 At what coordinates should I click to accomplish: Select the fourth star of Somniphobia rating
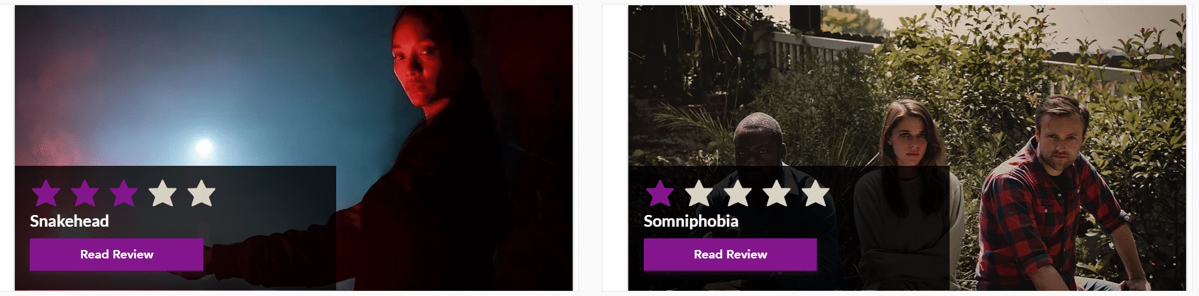(777, 193)
